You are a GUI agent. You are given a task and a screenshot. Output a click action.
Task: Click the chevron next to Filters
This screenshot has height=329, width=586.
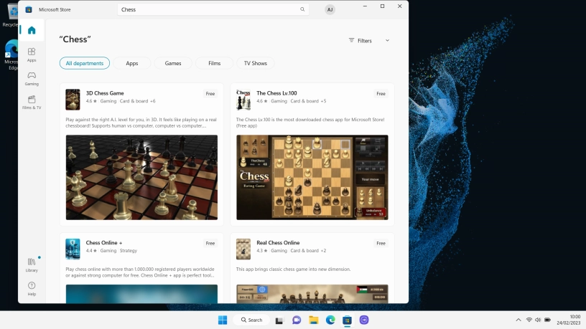(x=387, y=41)
